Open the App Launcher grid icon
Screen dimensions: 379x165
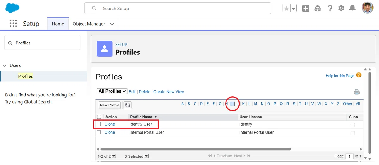[x=13, y=24]
